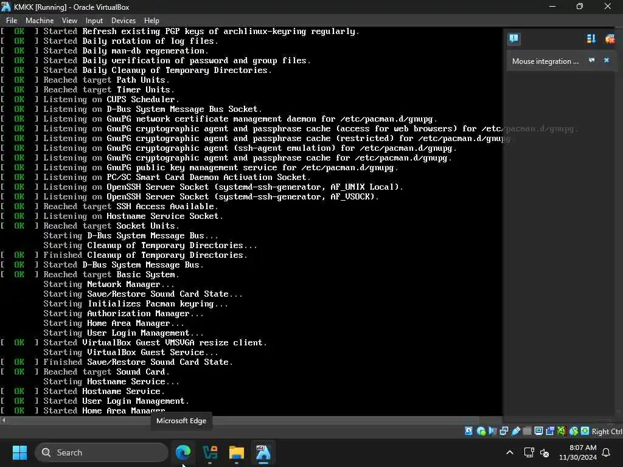The height and width of the screenshot is (467, 623).
Task: Click the audio status bar indicator
Action: [x=492, y=431]
